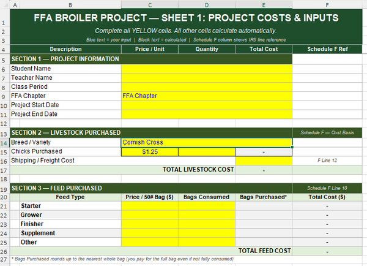This screenshot has width=367, height=266.
Task: Click the Project Start Date input cell
Action: [207, 105]
